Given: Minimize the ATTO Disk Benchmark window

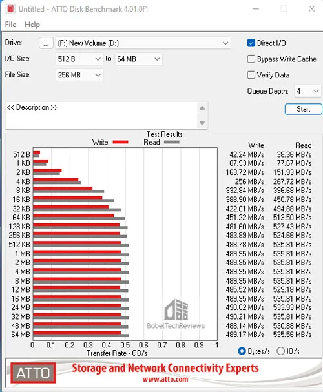Looking at the screenshot, I should click(x=256, y=9).
